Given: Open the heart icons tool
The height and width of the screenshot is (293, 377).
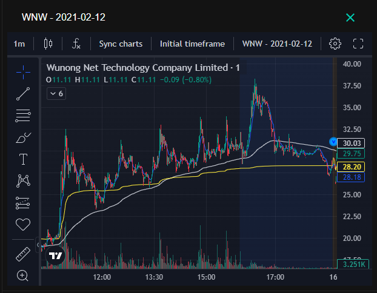Looking at the screenshot, I should click(x=23, y=225).
